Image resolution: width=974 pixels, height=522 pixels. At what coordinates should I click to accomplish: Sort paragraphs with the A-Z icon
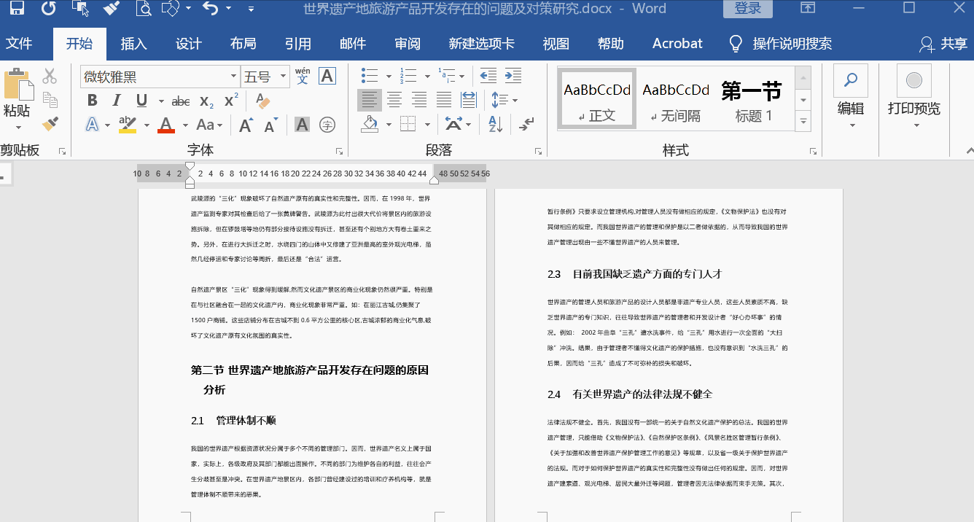pyautogui.click(x=496, y=124)
